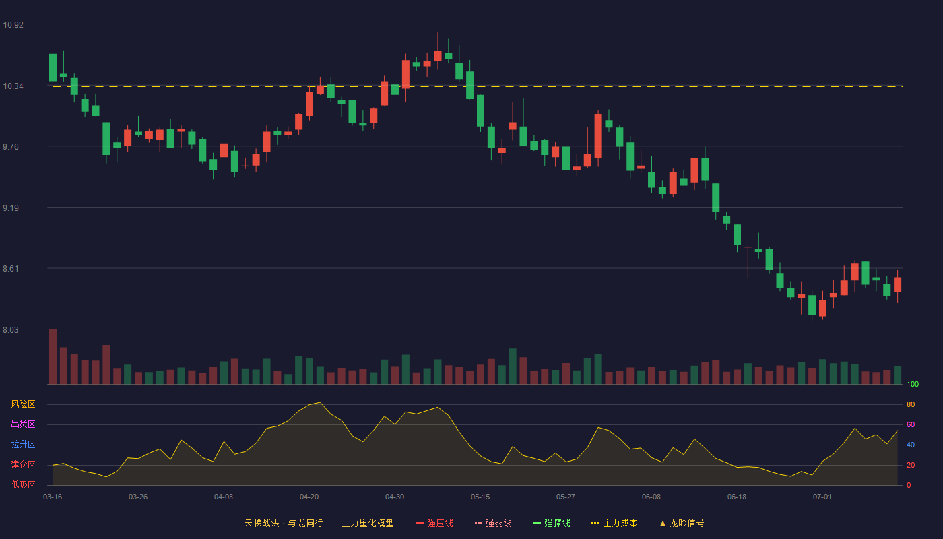Toggle the 龙吟信号 triangle legend entry
The width and height of the screenshot is (943, 539).
pos(682,523)
